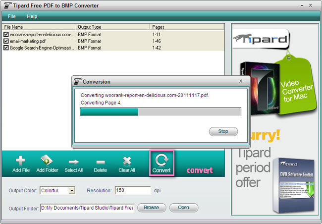Click the Clear All X icon
Viewport: 322px width, 224px height.
[x=127, y=161]
